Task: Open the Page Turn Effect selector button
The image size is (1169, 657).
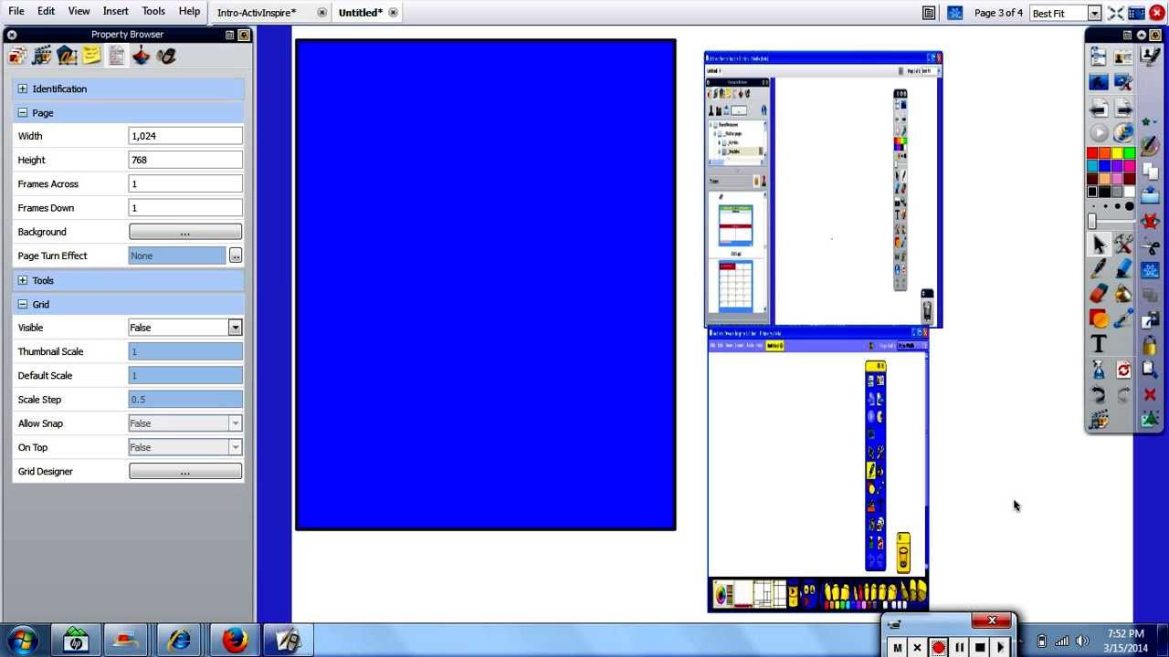Action: [235, 255]
